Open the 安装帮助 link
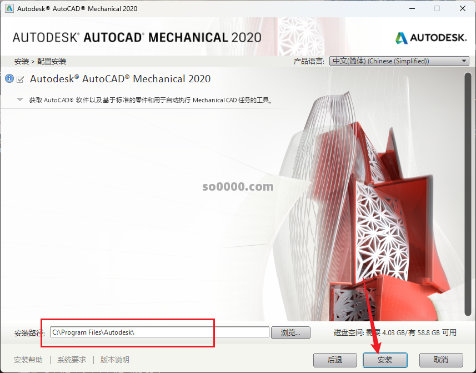476x373 pixels. click(28, 360)
